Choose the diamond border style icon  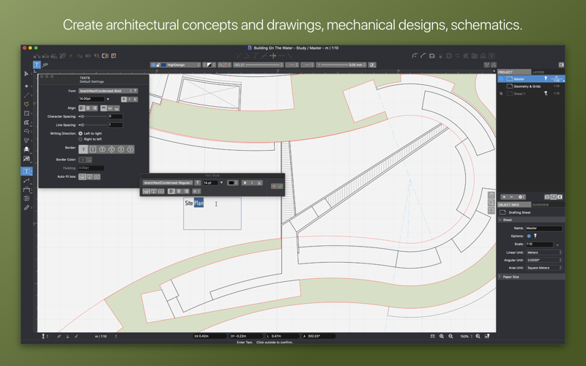point(112,149)
